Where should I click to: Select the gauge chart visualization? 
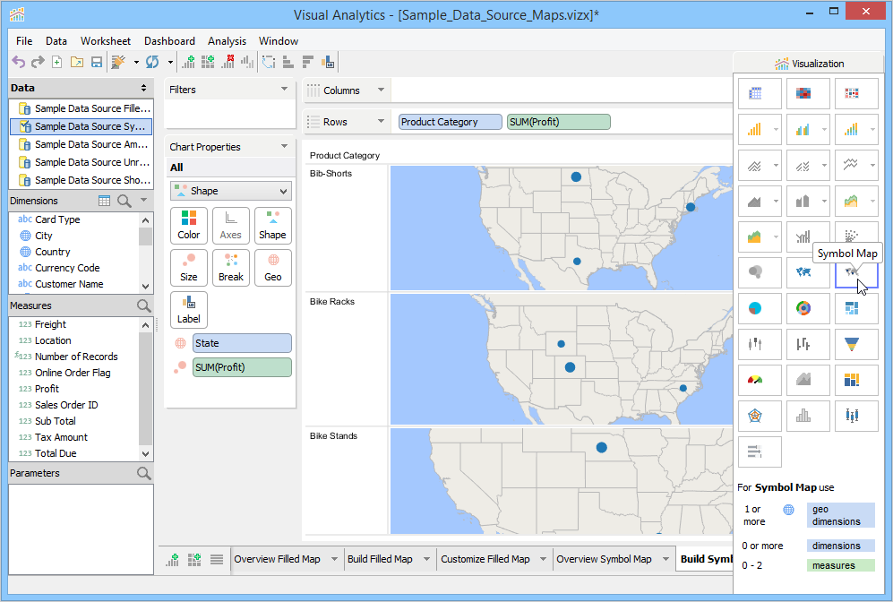755,380
